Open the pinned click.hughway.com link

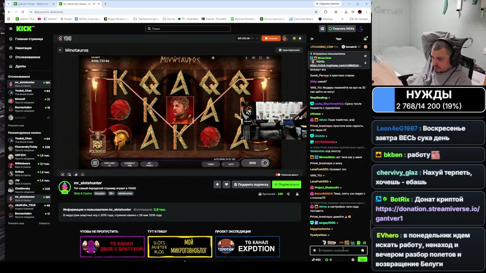(x=336, y=66)
